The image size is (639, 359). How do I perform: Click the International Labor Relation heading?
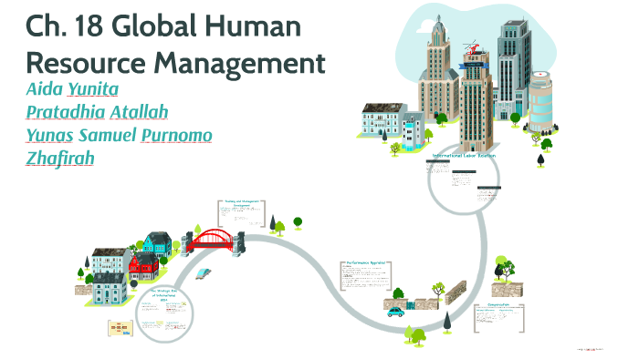pyautogui.click(x=464, y=156)
